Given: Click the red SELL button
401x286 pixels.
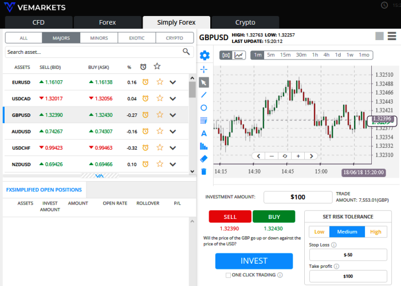Looking at the screenshot, I should 230,217.
